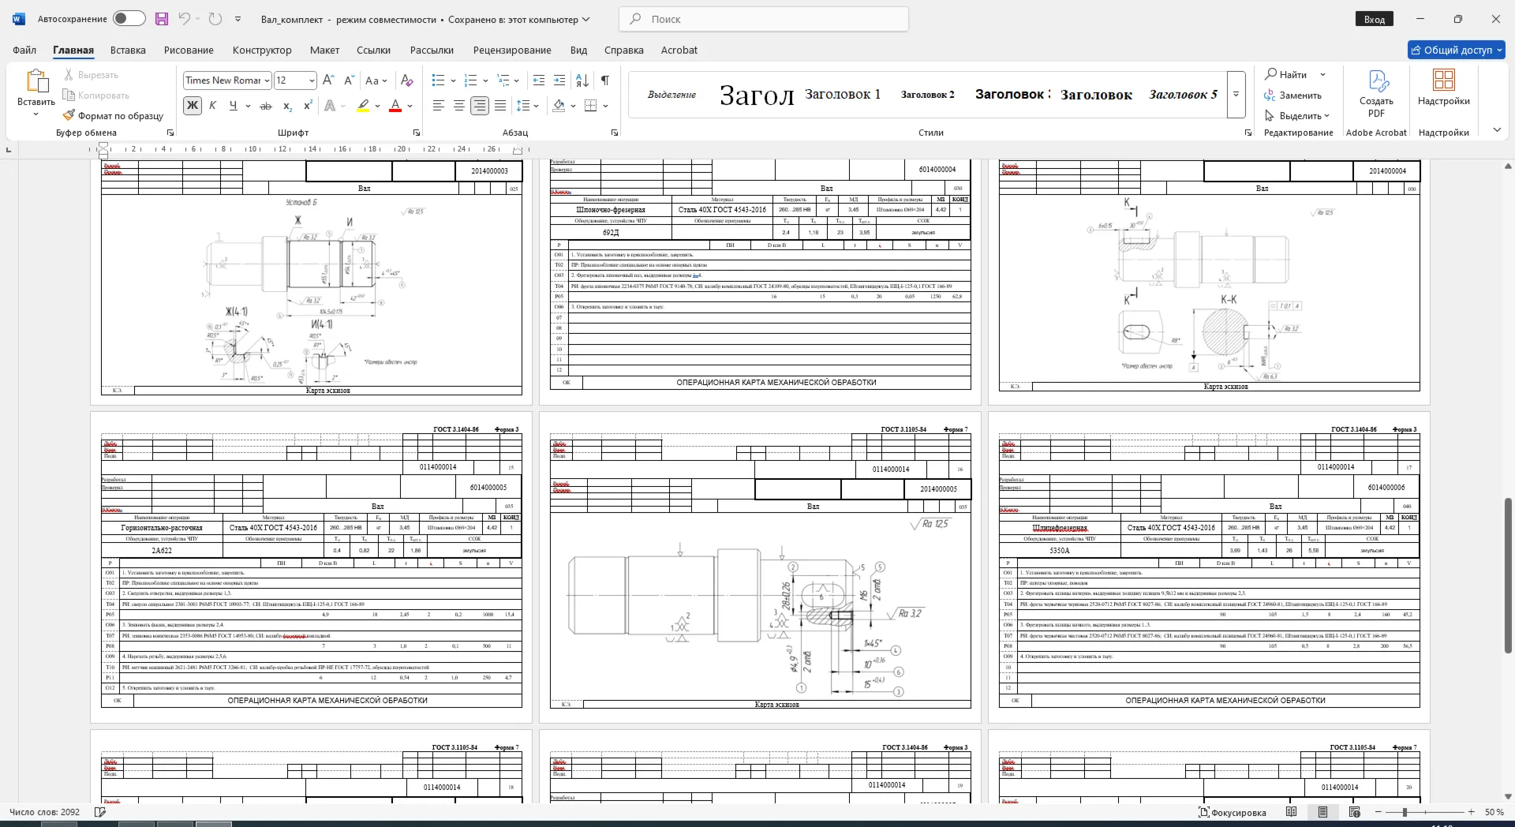Click the Format Painter brush icon

69,115
